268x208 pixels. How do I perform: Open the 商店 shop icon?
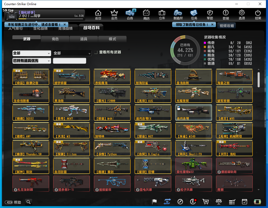pyautogui.click(x=146, y=15)
